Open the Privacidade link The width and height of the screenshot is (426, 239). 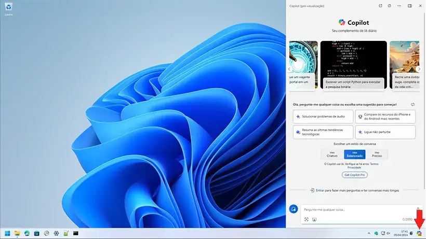click(354, 167)
